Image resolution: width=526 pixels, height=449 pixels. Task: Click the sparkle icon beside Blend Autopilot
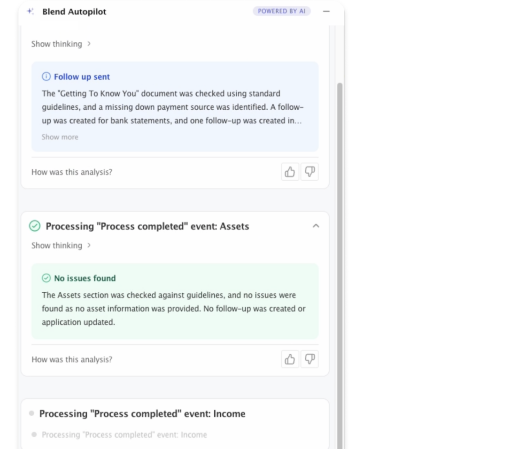point(31,12)
